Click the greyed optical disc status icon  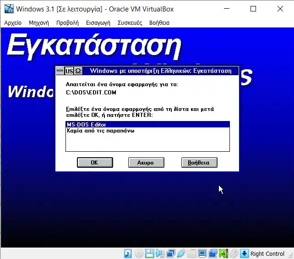coord(139,254)
